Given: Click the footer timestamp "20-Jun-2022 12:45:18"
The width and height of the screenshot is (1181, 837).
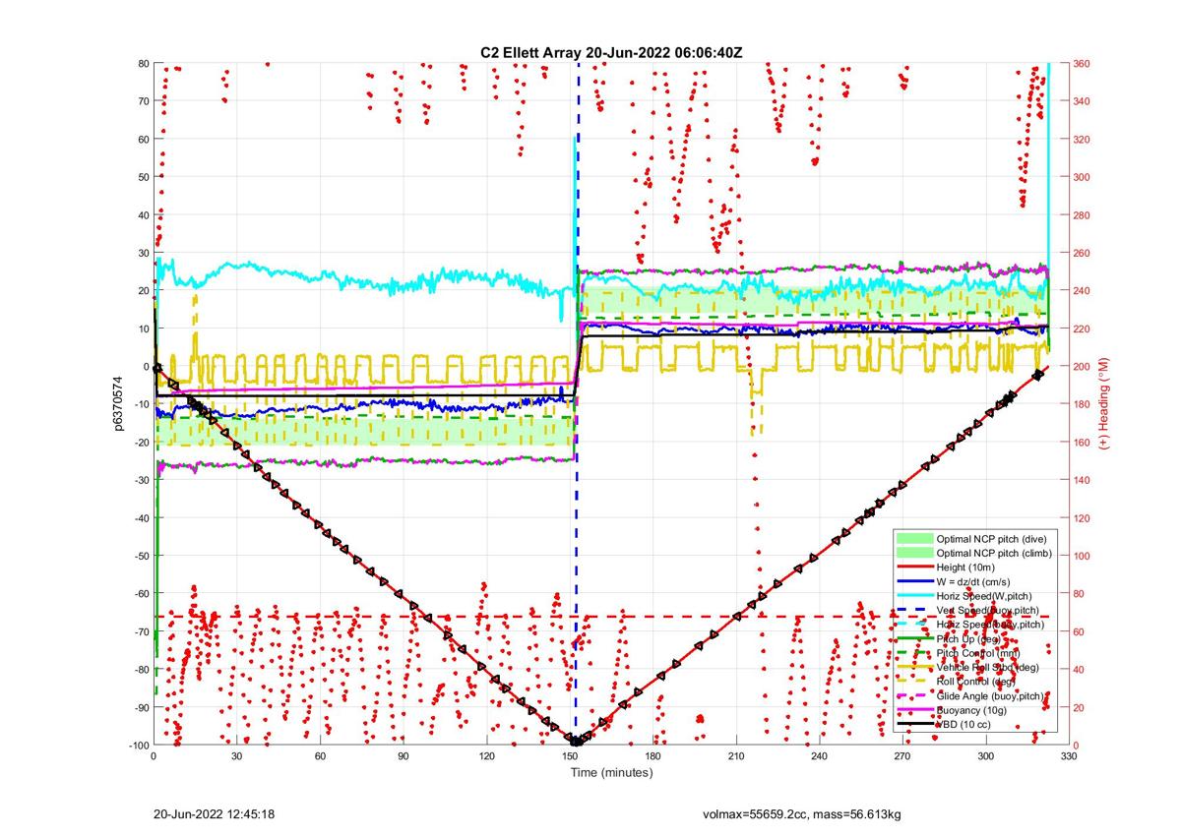Looking at the screenshot, I should click(214, 814).
